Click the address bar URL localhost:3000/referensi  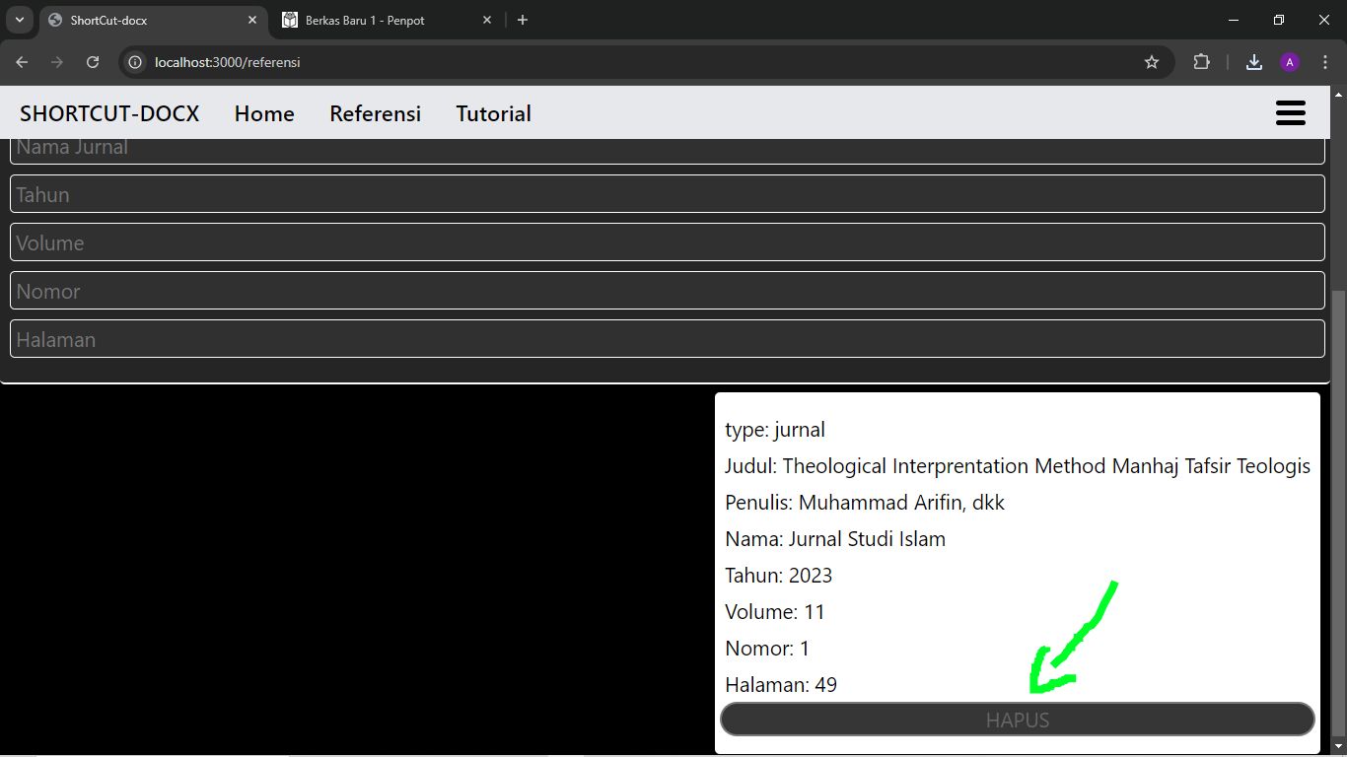coord(228,62)
